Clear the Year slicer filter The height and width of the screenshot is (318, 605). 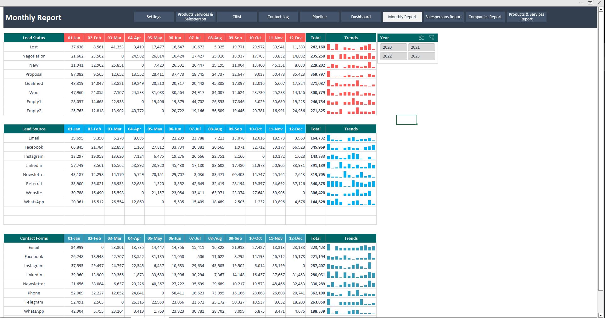click(x=432, y=38)
